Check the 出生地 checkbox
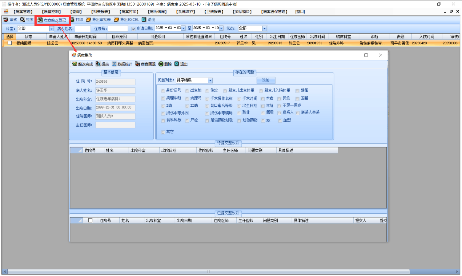This screenshot has width=462, height=276. 187,91
